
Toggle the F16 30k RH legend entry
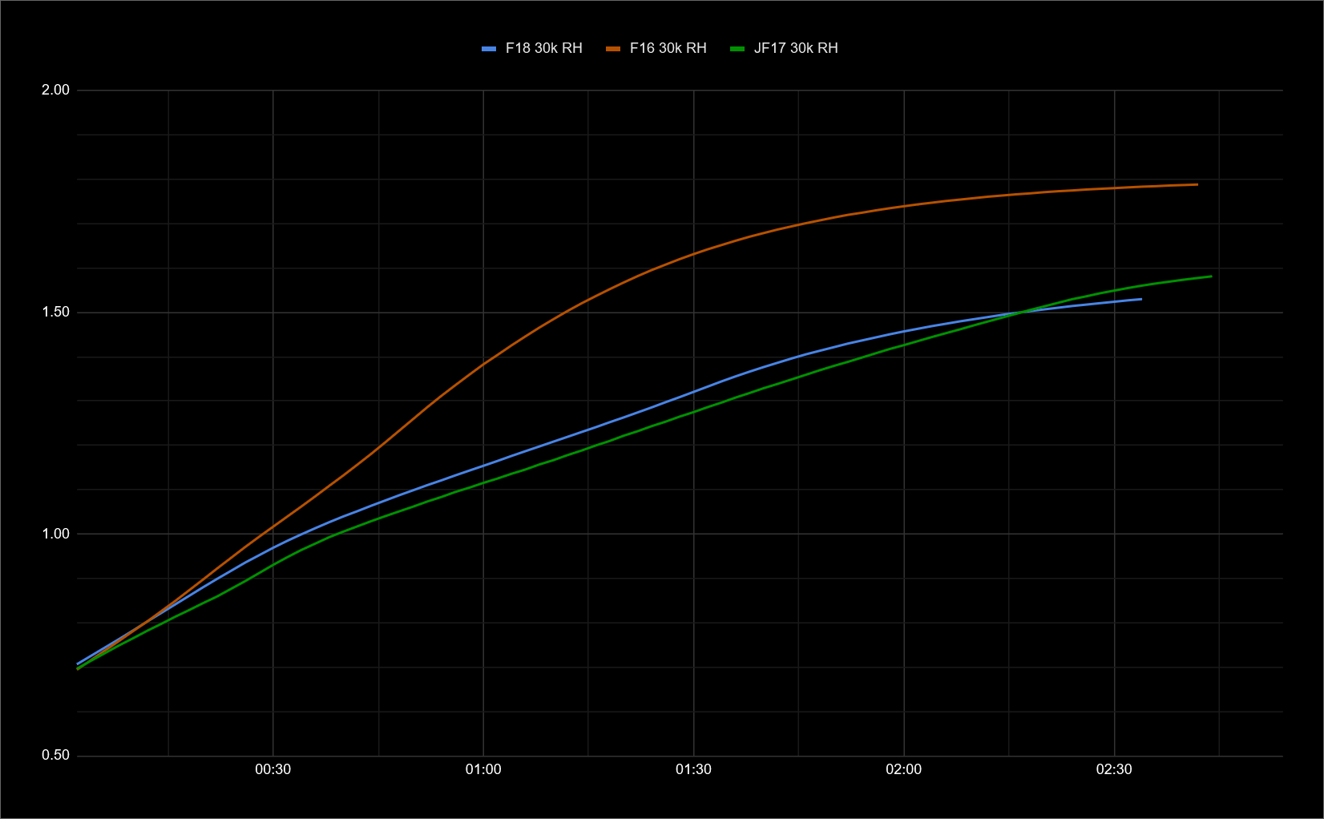coord(668,48)
